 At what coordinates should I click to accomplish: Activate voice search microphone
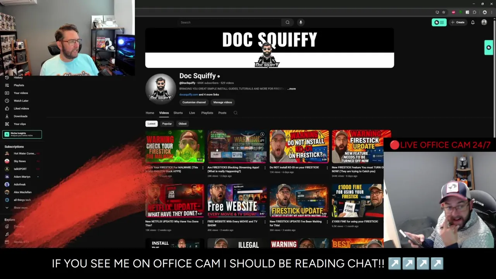301,22
